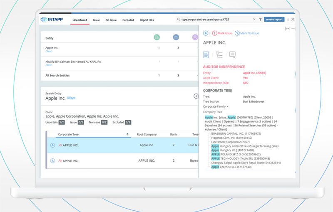Click the green document column icon
The image size is (333, 212).
pos(157,37)
